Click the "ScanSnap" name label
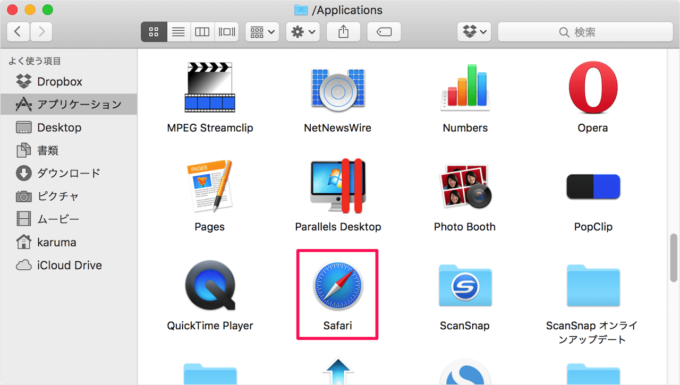Viewport: 680px width, 385px height. coord(465,326)
